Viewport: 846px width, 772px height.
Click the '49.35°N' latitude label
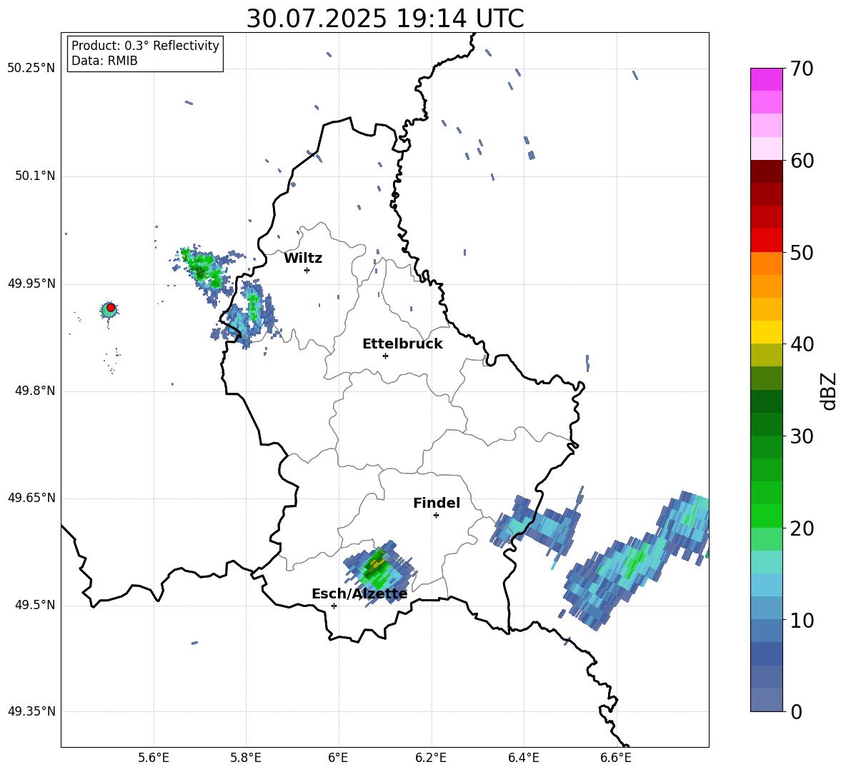click(x=31, y=711)
